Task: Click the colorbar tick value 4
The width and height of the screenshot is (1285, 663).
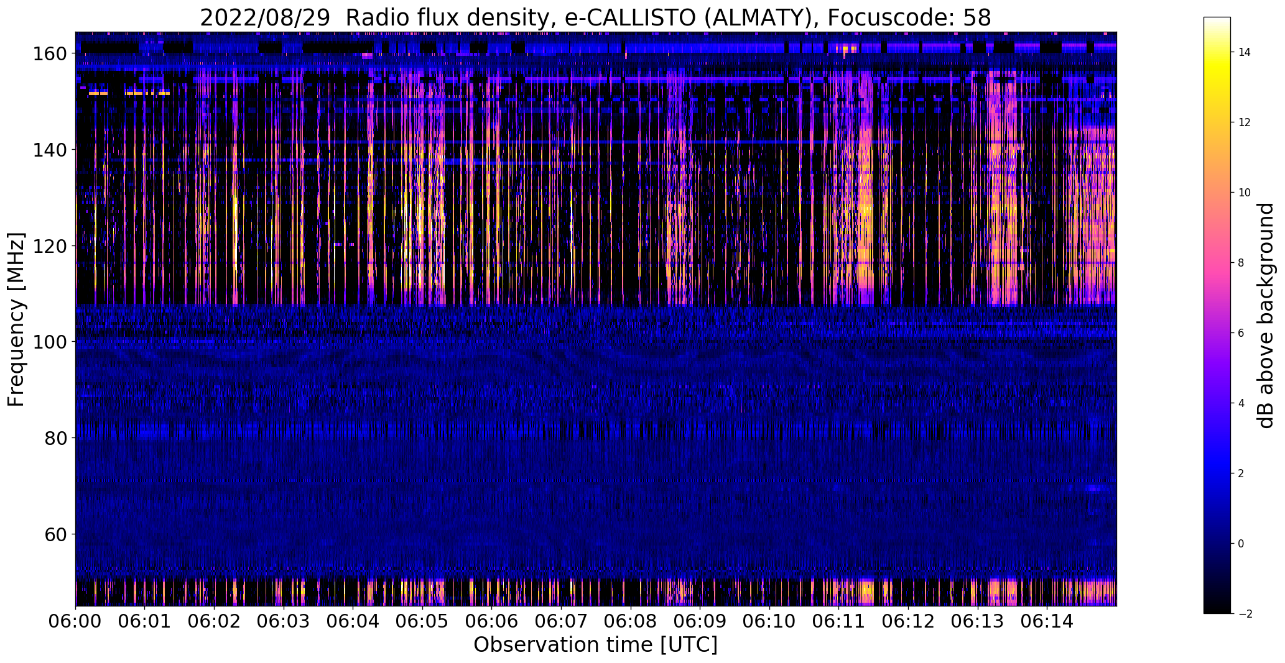Action: [1241, 403]
